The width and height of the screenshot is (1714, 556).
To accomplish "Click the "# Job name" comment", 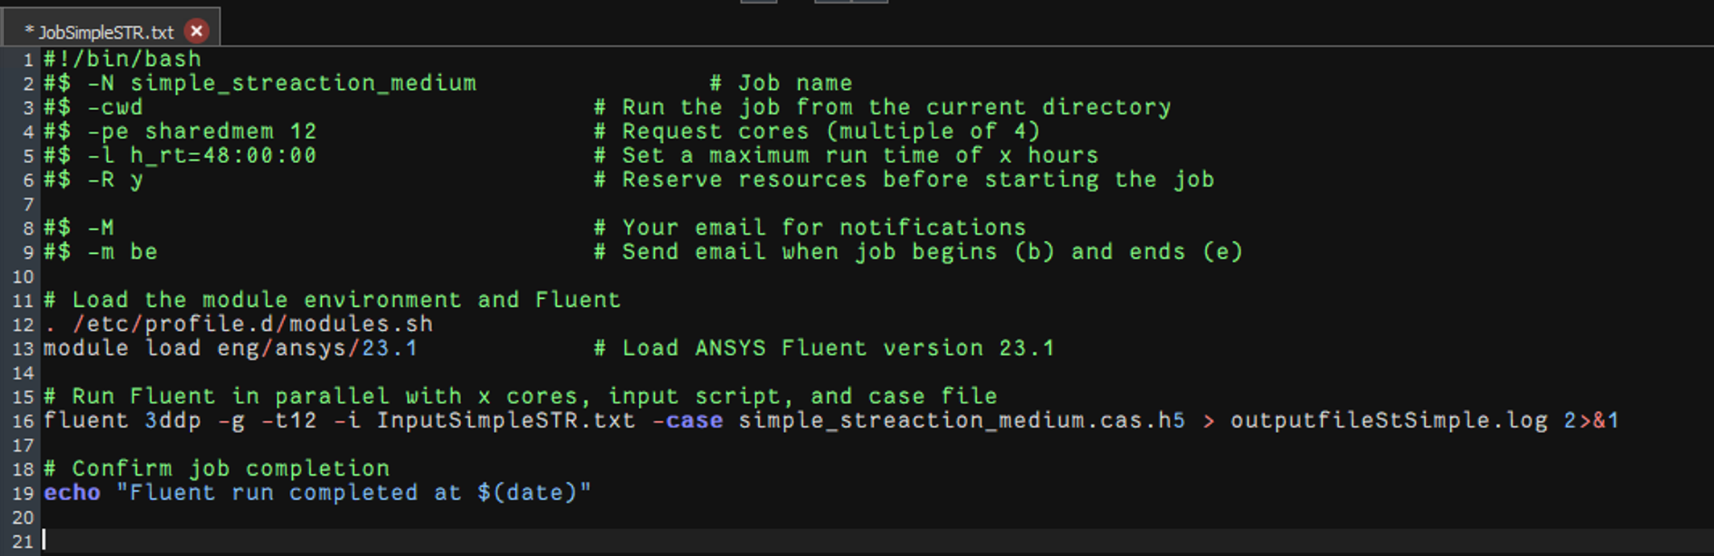I will tap(781, 84).
